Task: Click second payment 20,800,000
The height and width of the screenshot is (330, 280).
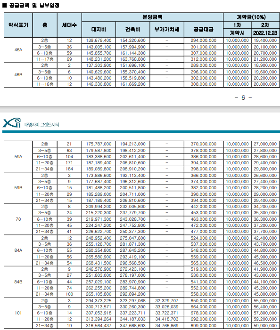Action: coord(265,84)
